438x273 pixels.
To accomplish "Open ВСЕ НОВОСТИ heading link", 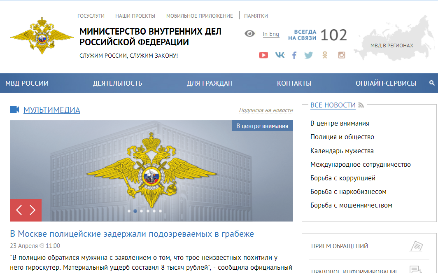I will [333, 105].
